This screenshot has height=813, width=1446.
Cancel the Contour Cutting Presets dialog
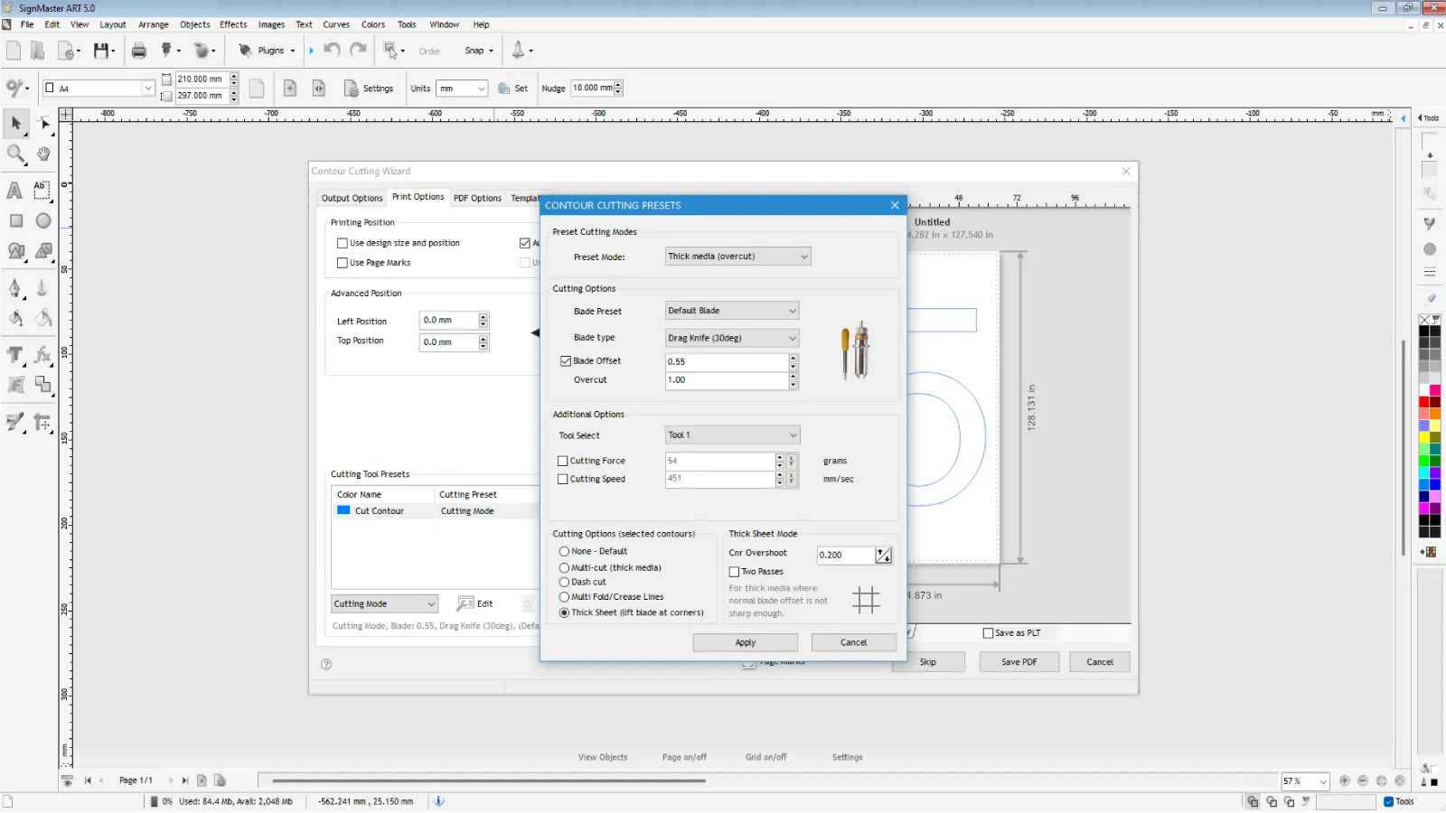point(854,642)
